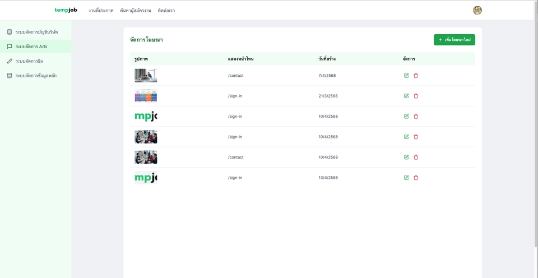The width and height of the screenshot is (538, 278).
Task: Go to the tempjob logo home
Action: 66,10
